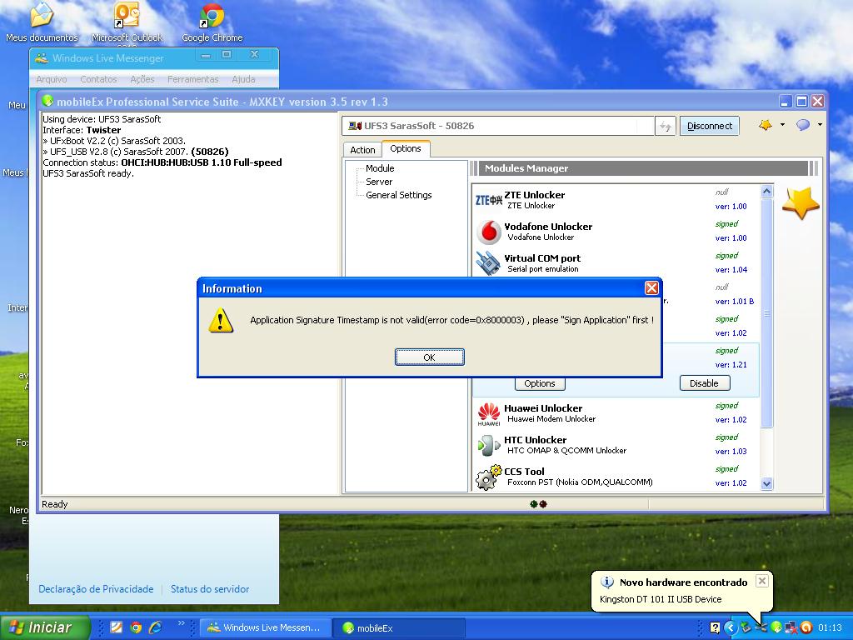Expand hidden system tray icons arrow
The height and width of the screenshot is (640, 853).
click(731, 627)
